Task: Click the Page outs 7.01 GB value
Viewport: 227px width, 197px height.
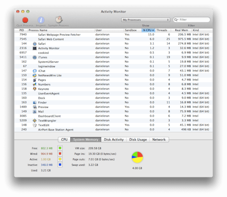Action: click(101, 159)
